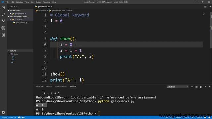
Task: Click Spaces indentation setting in status bar
Action: (179, 118)
